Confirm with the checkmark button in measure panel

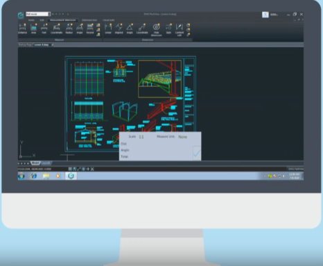click(197, 153)
